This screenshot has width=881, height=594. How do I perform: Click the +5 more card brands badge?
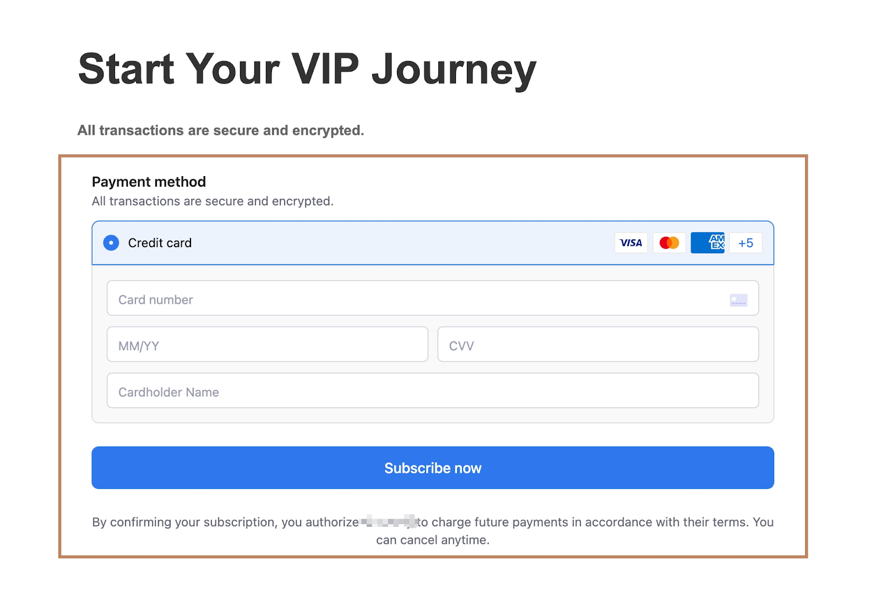(x=746, y=243)
